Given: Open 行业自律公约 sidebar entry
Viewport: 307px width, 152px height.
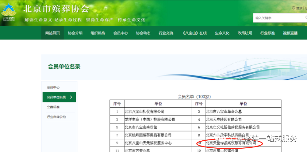Looking at the screenshot, I should point(56,117).
